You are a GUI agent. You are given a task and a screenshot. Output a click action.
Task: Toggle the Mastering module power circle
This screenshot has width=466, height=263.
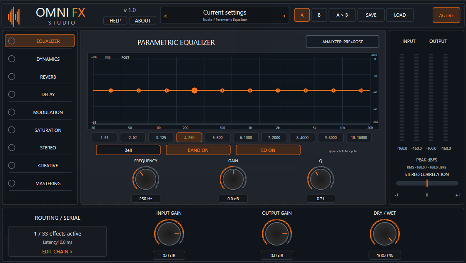click(12, 183)
